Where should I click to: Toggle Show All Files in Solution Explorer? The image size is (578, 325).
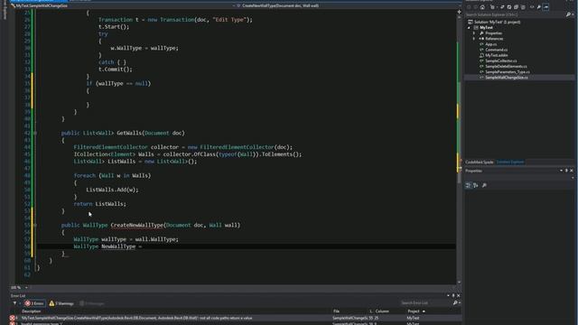tap(523, 7)
